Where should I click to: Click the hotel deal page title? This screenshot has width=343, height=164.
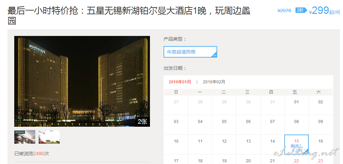tap(129, 16)
